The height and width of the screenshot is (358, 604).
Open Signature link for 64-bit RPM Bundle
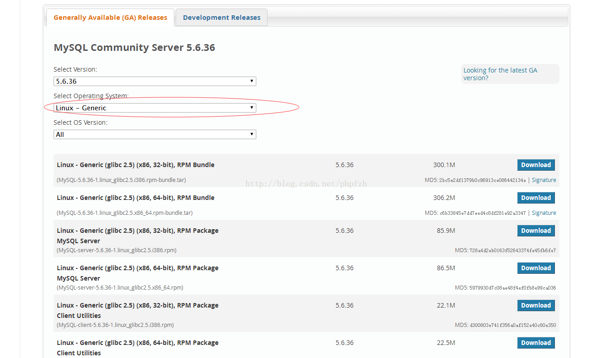coord(544,213)
